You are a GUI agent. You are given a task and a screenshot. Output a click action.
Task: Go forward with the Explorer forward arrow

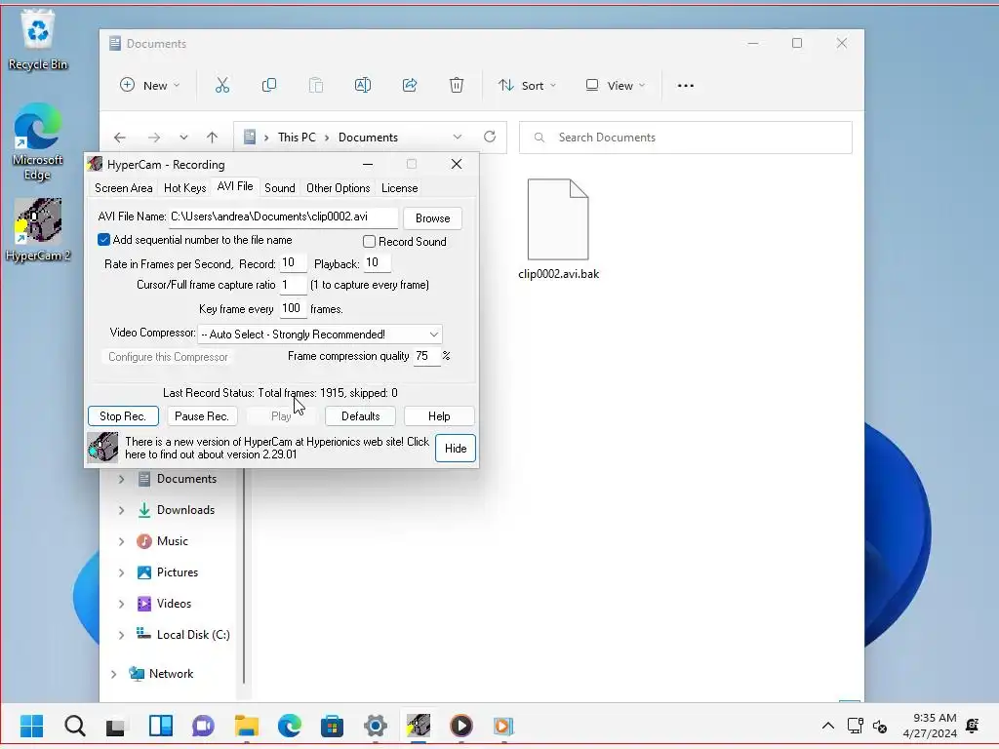tap(153, 138)
